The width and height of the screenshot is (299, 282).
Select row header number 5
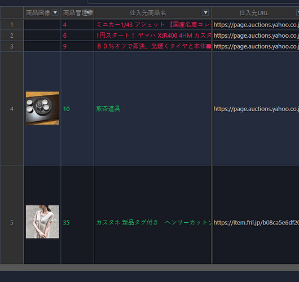click(12, 223)
